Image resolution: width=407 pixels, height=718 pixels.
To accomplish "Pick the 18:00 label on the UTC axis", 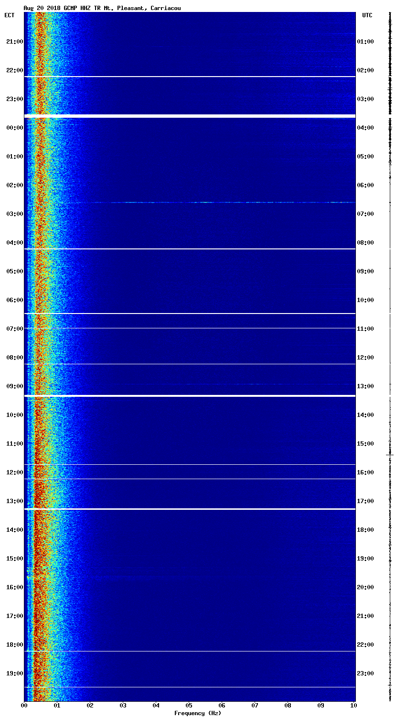I will click(365, 530).
